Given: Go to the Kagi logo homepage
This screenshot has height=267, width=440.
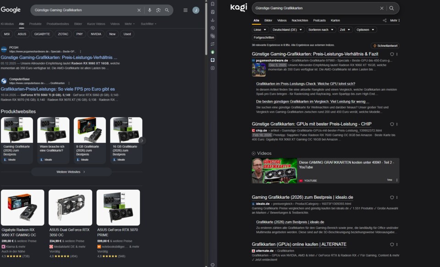Looking at the screenshot, I should [x=239, y=8].
